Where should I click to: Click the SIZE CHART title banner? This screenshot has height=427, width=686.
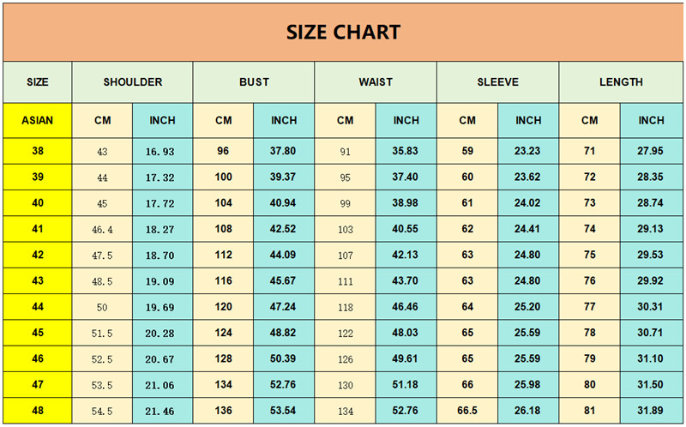(343, 32)
